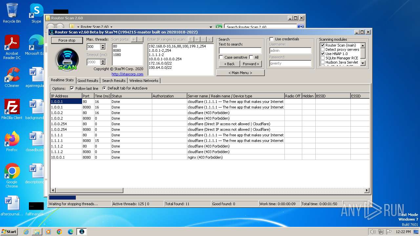Toggle Follow last line option
The width and height of the screenshot is (420, 236).
[72, 88]
